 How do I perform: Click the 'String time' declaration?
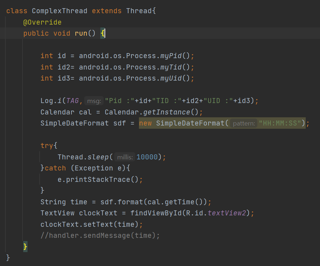click(x=64, y=202)
